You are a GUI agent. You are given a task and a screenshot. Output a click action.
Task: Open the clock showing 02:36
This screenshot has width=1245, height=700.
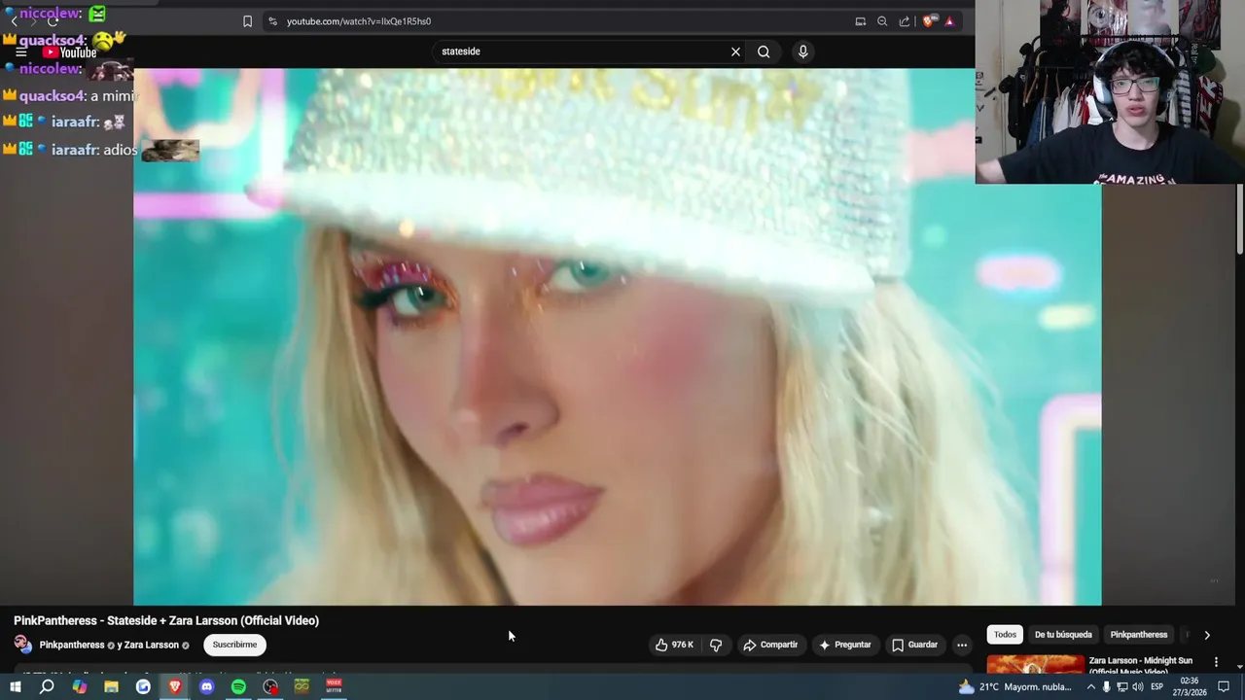(x=1189, y=686)
